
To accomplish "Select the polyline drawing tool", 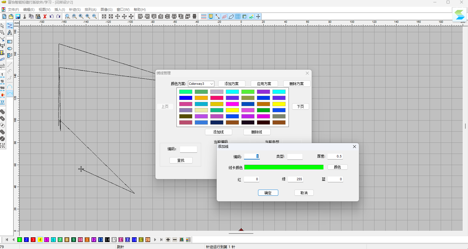I will coord(10,26).
